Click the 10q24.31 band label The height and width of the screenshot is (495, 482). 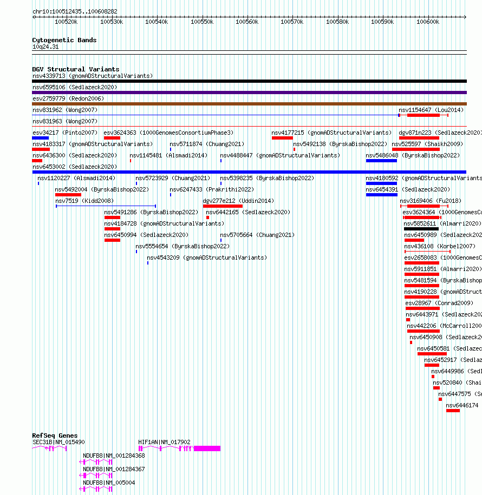tap(45, 47)
